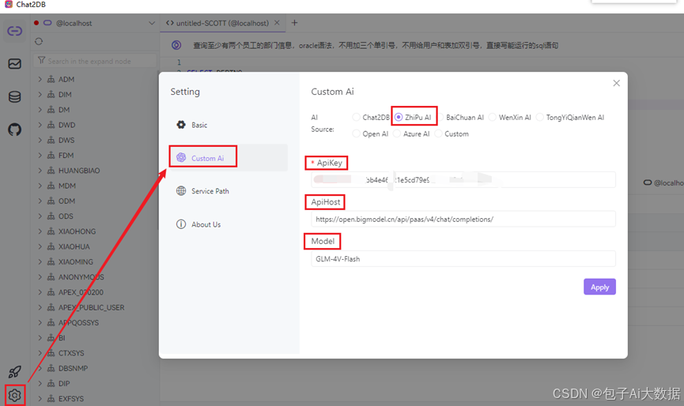
Task: Add a new query tab with plus
Action: 294,23
